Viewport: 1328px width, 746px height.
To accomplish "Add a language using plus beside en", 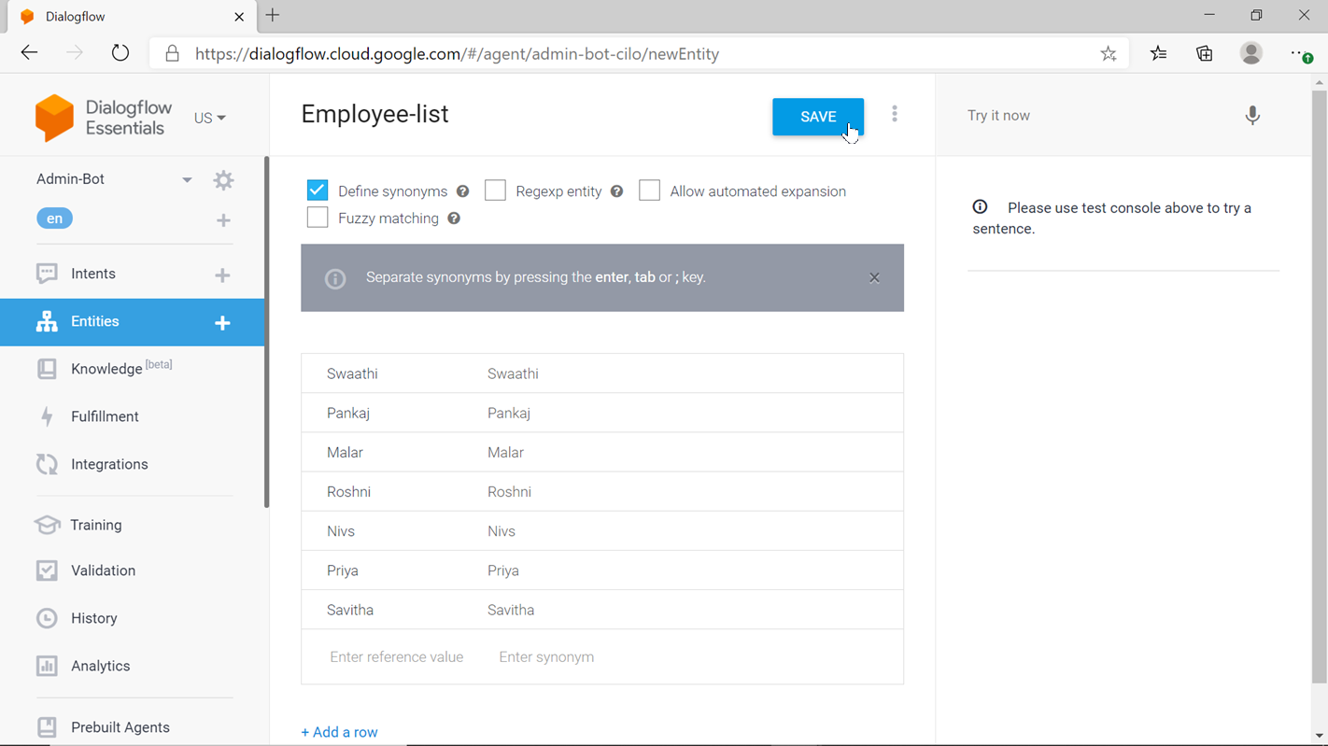I will [223, 220].
